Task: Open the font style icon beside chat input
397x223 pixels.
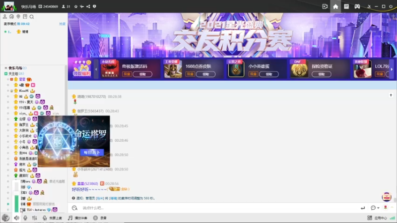Action: tap(75, 208)
